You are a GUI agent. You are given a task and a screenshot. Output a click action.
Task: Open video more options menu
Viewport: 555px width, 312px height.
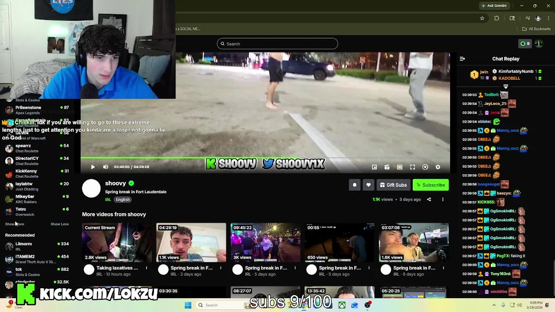coord(443,199)
